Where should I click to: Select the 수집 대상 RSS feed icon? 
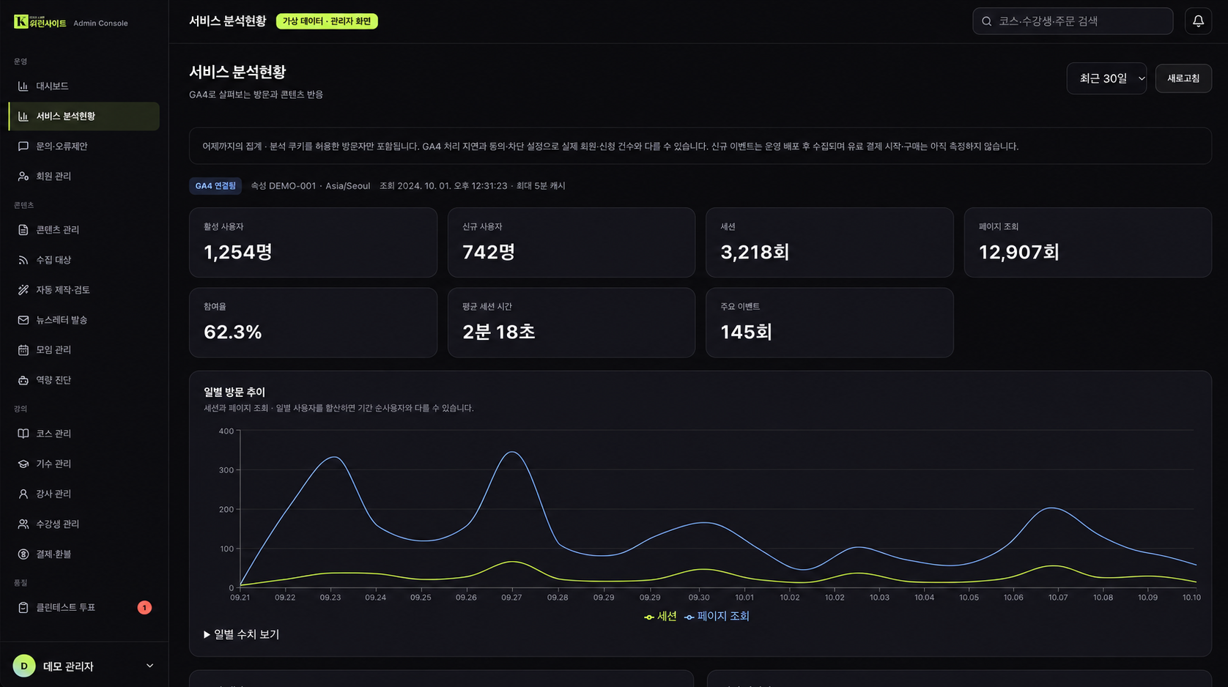[x=23, y=260]
